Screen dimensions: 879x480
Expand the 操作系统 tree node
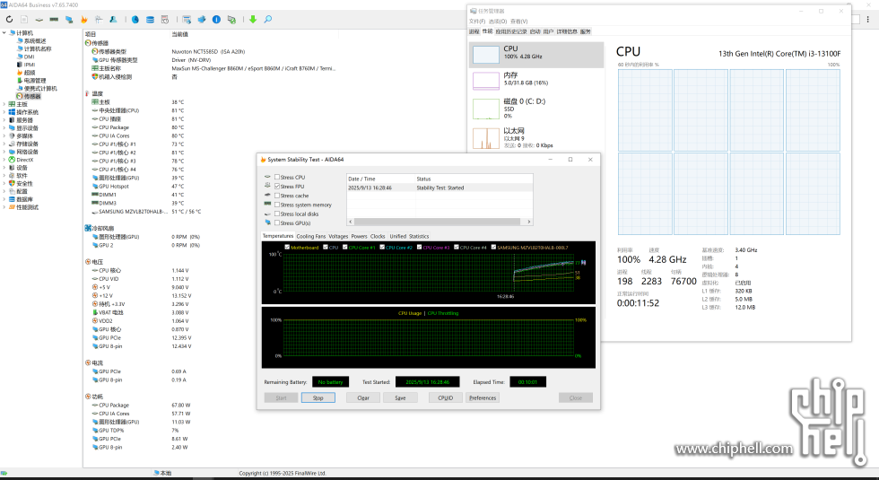[4, 112]
